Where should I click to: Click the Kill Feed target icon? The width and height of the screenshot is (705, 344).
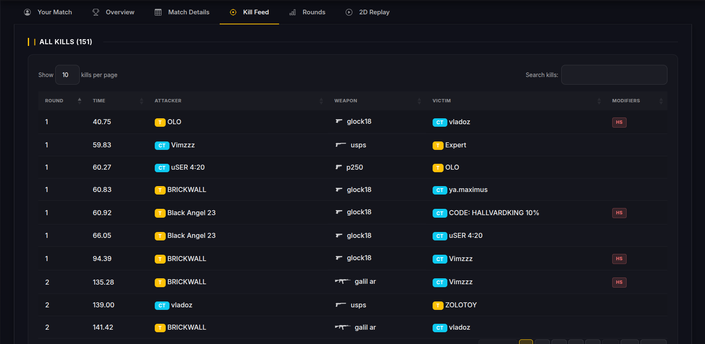233,12
